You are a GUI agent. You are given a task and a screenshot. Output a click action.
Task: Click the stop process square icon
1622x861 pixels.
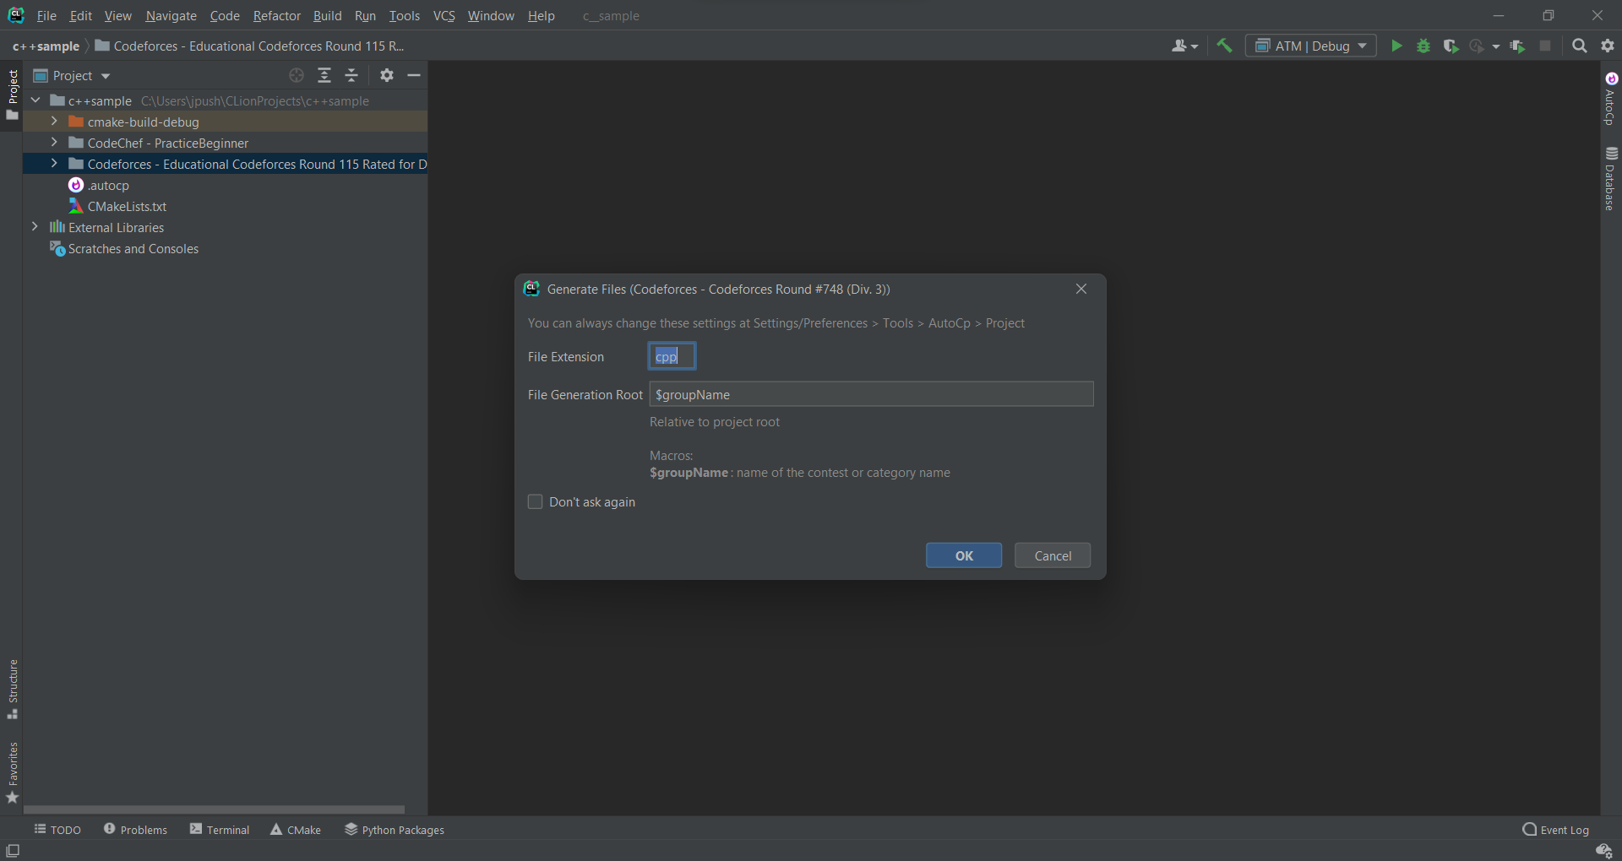click(1545, 46)
